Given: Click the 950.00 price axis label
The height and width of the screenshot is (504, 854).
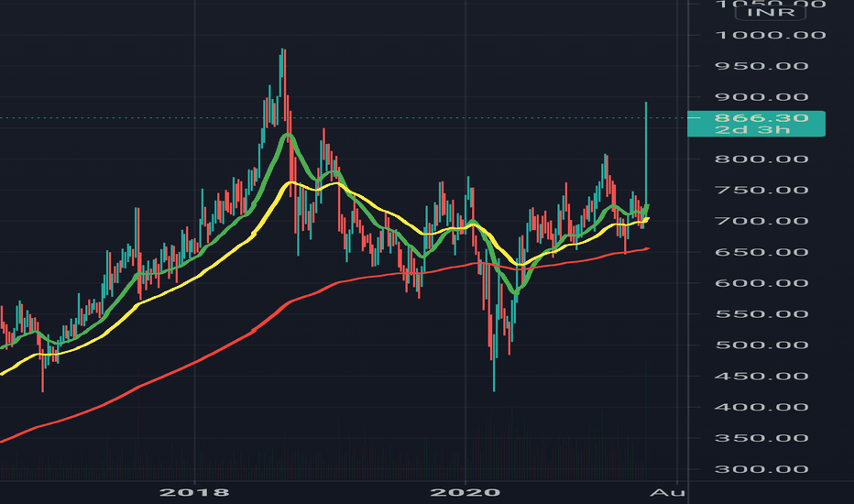Looking at the screenshot, I should click(x=761, y=66).
